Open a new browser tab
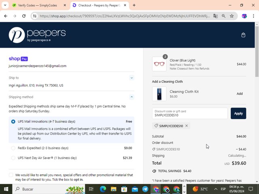The height and width of the screenshot is (194, 259). [x=134, y=5]
